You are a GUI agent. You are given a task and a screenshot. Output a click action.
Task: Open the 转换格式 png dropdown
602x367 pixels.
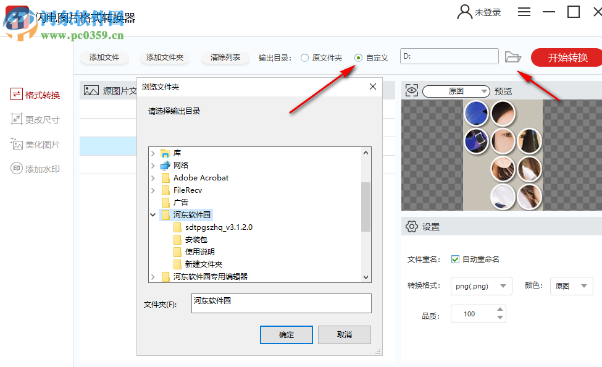(x=481, y=286)
